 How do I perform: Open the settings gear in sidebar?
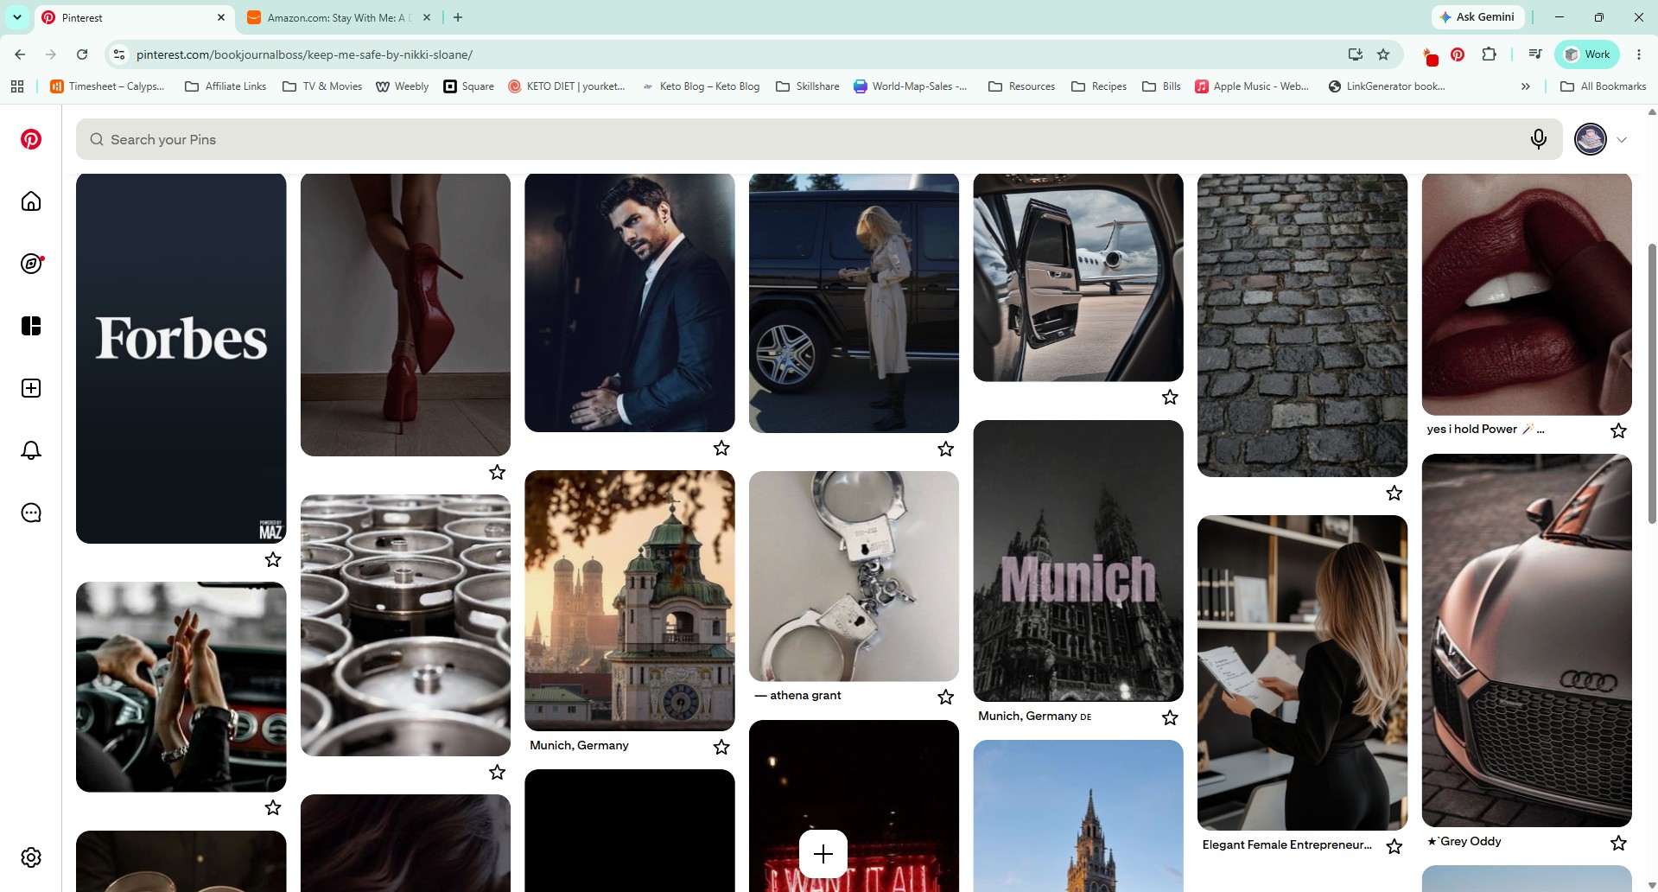click(x=31, y=857)
